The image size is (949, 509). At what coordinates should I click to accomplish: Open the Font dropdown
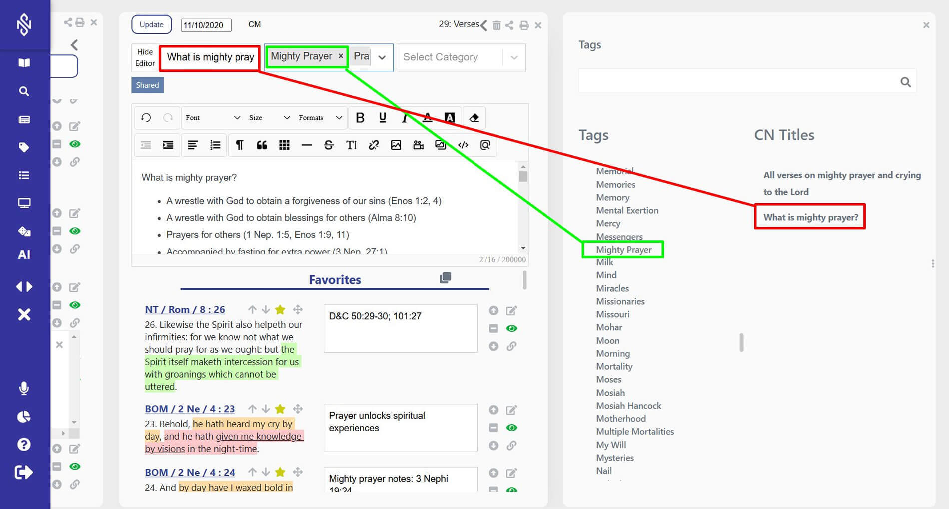[212, 118]
